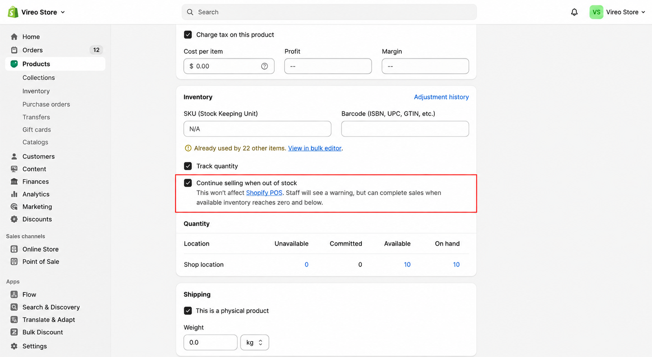
Task: Click the Profit field
Action: (x=328, y=66)
